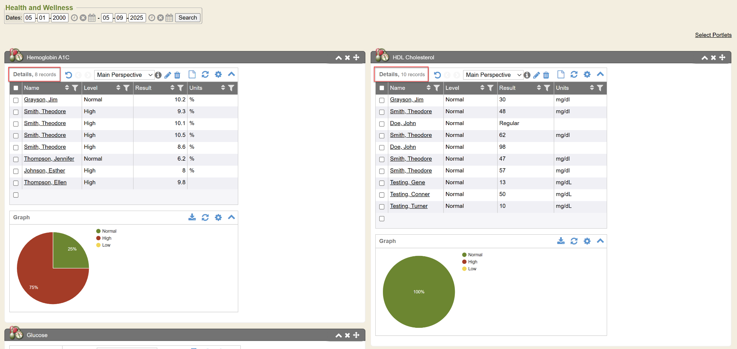Screen dimensions: 737x349
Task: Collapse the Glucose portlet
Action: (338, 335)
